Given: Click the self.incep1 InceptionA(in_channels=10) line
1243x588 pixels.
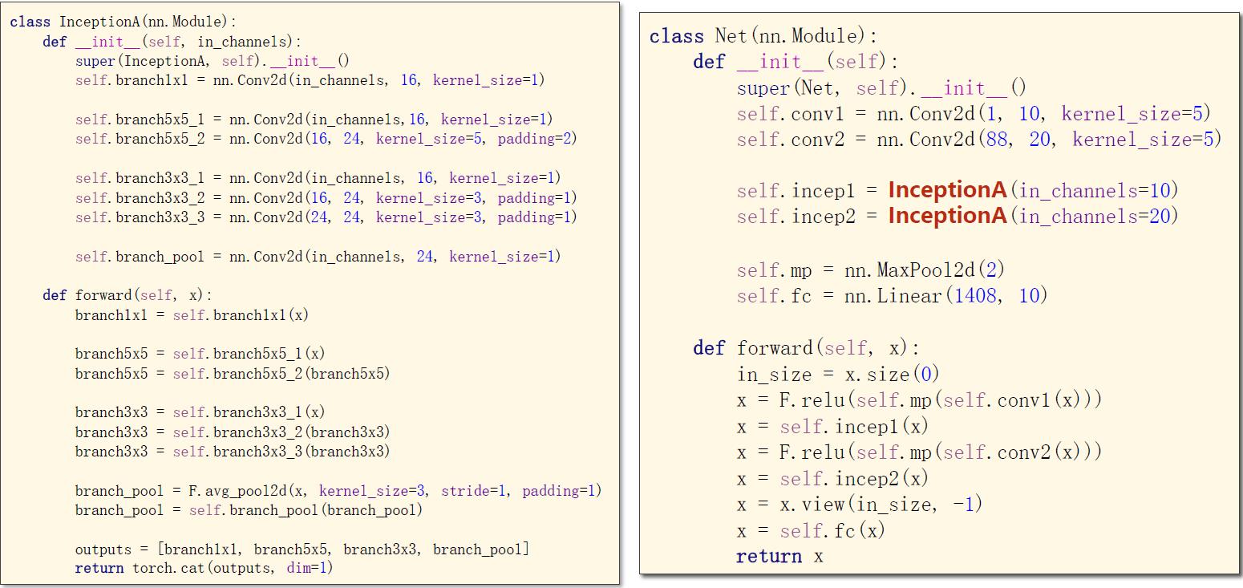Looking at the screenshot, I should coord(958,191).
